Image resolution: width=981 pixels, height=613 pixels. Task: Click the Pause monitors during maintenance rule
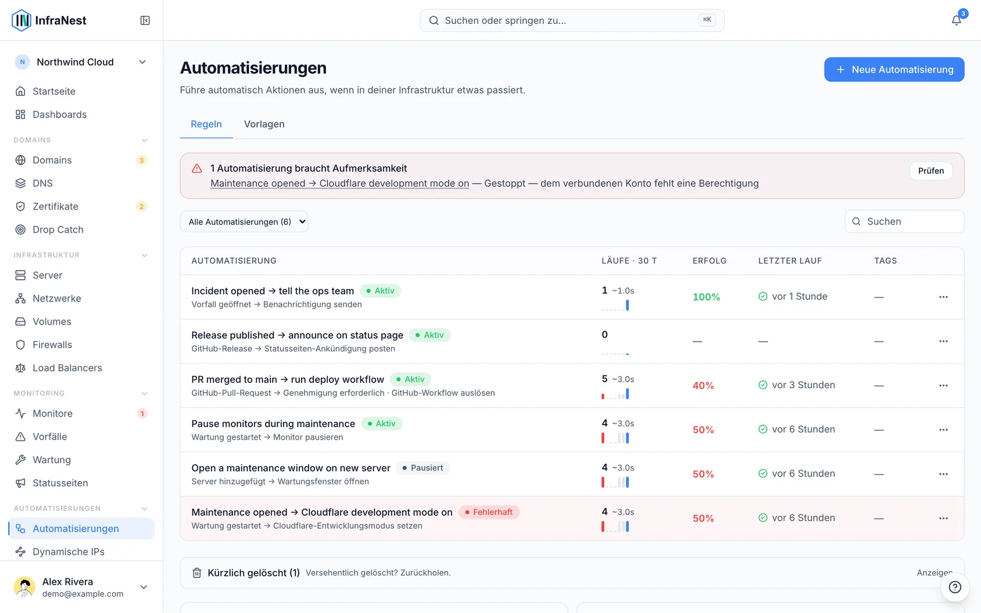pos(273,424)
